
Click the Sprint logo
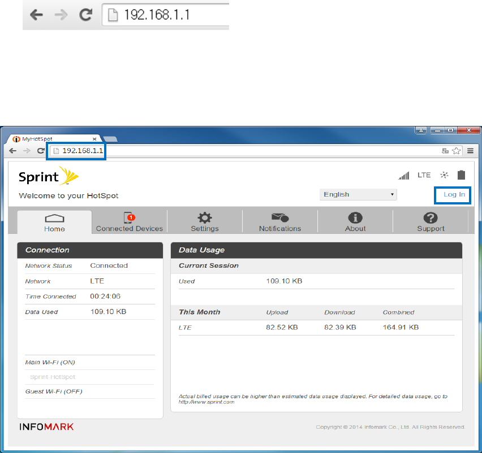pyautogui.click(x=49, y=176)
